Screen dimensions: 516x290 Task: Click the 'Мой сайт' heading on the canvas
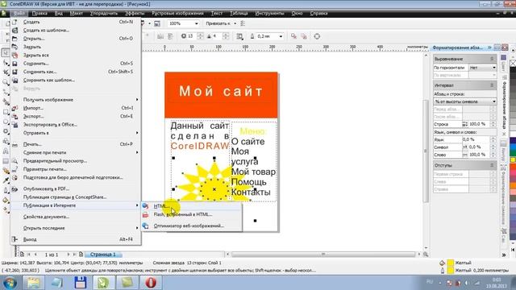(221, 91)
